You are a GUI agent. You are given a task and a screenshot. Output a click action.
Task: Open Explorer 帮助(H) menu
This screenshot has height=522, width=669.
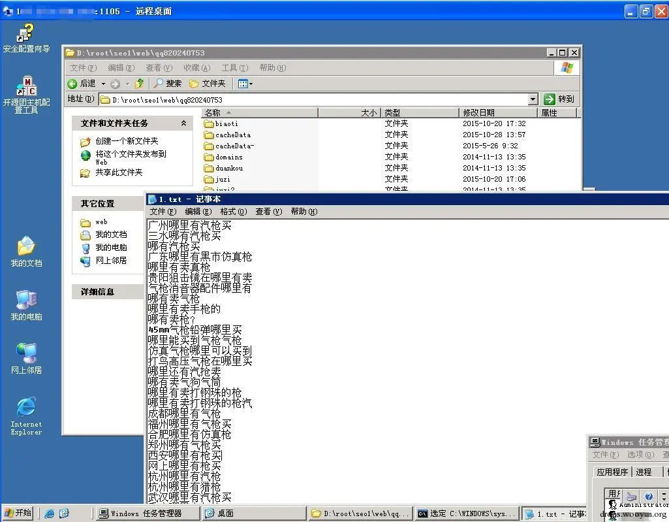(x=273, y=67)
